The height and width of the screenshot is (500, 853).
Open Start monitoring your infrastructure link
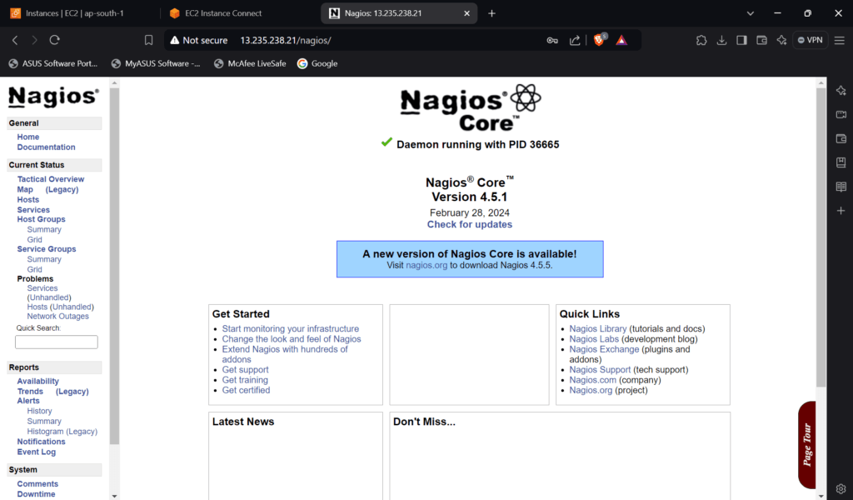291,328
